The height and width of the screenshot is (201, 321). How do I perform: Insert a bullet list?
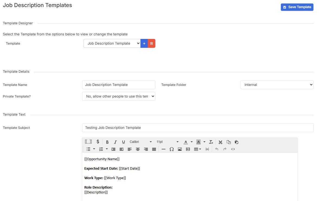[x=88, y=149]
